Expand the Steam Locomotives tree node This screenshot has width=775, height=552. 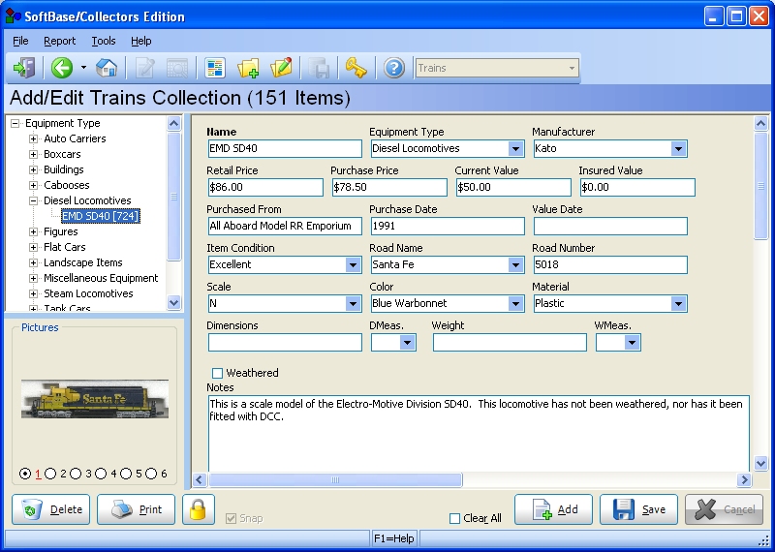(33, 293)
